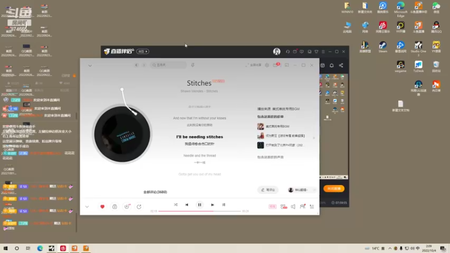Go forward in music player navigation

(144, 65)
